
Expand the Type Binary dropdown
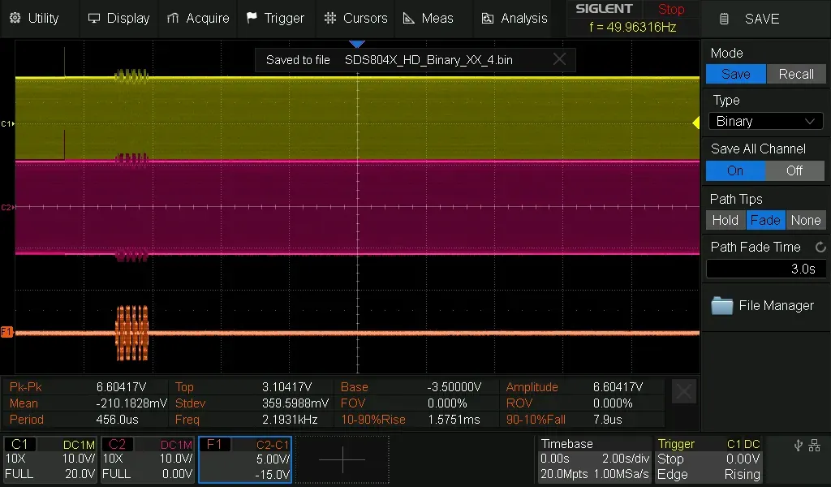pyautogui.click(x=765, y=121)
